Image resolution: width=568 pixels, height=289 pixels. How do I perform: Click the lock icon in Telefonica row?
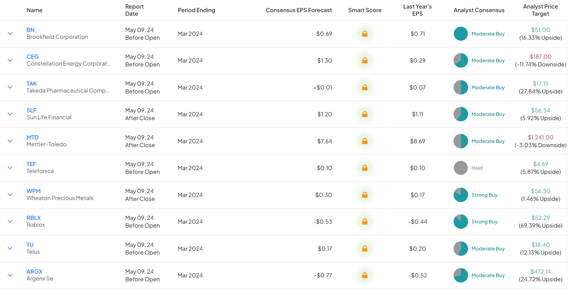(x=365, y=168)
